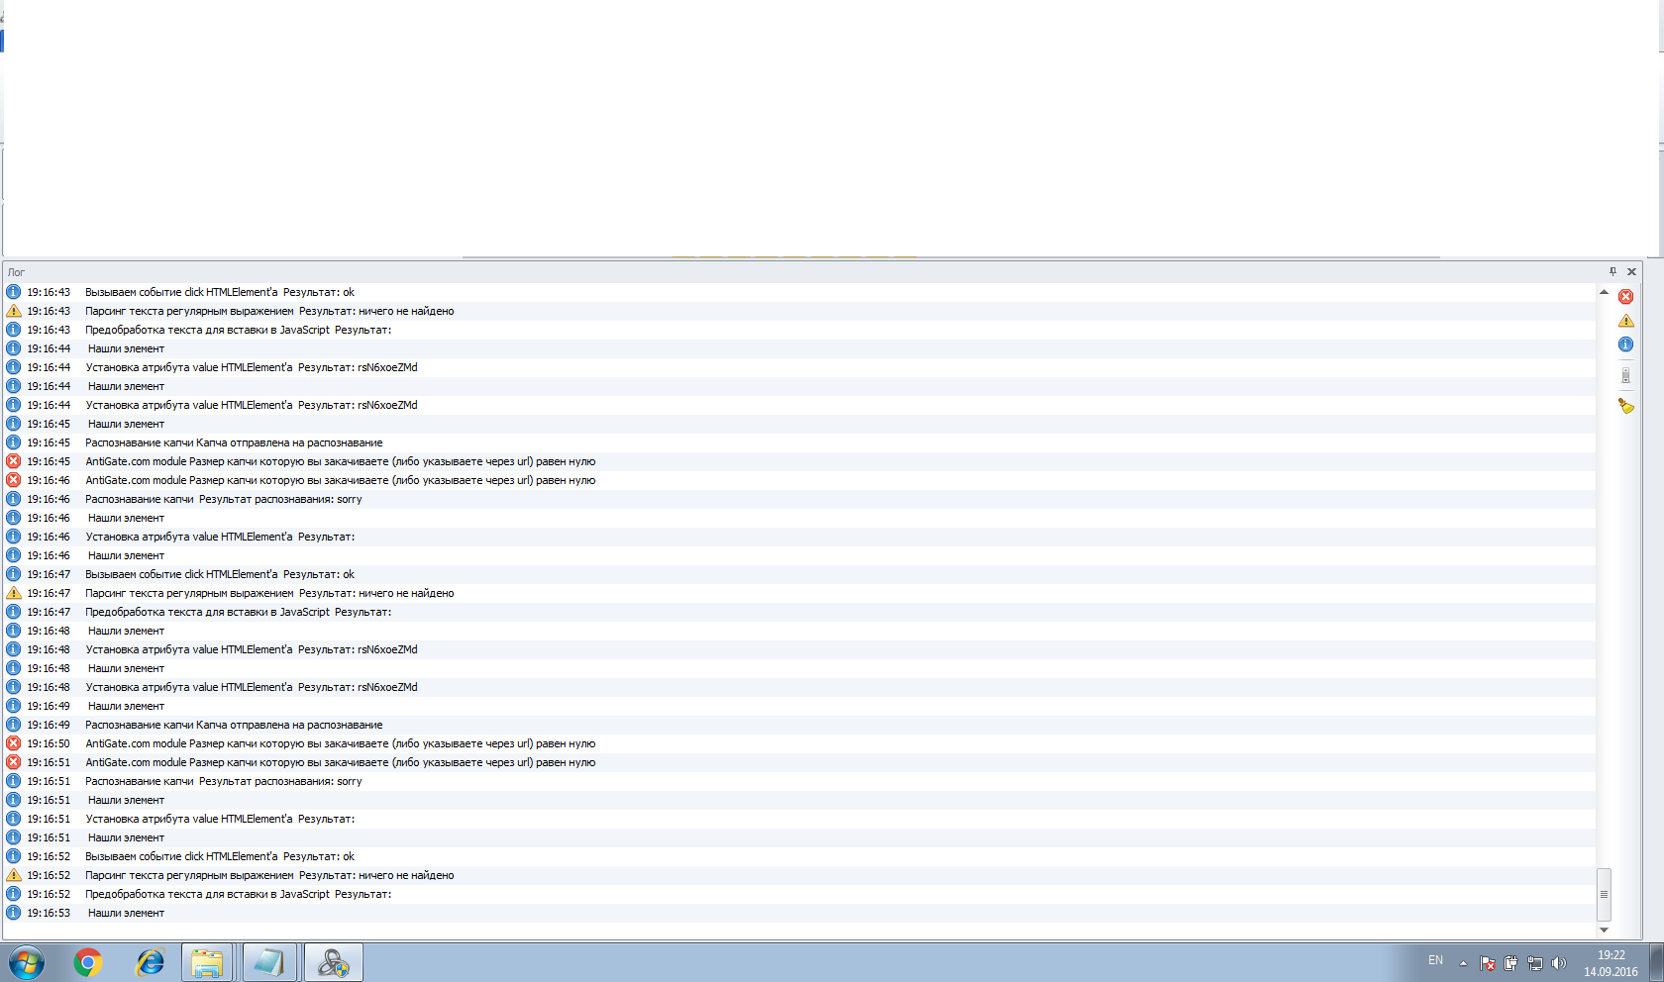This screenshot has width=1664, height=982.
Task: Select the 19:16:49 'Нашли элемент' log entry
Action: (799, 706)
